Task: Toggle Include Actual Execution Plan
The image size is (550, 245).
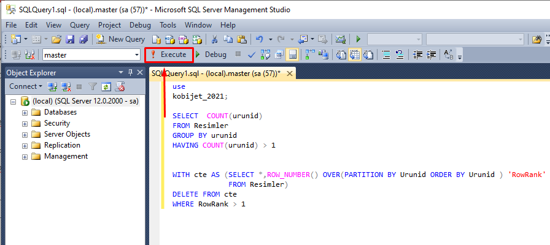Action: pos(310,55)
